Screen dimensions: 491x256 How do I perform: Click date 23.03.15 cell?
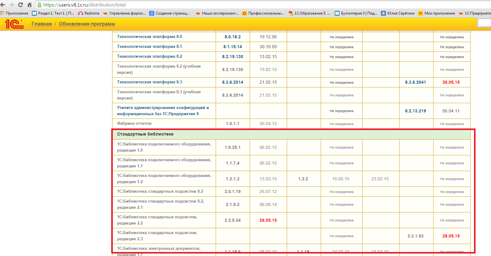click(x=380, y=179)
